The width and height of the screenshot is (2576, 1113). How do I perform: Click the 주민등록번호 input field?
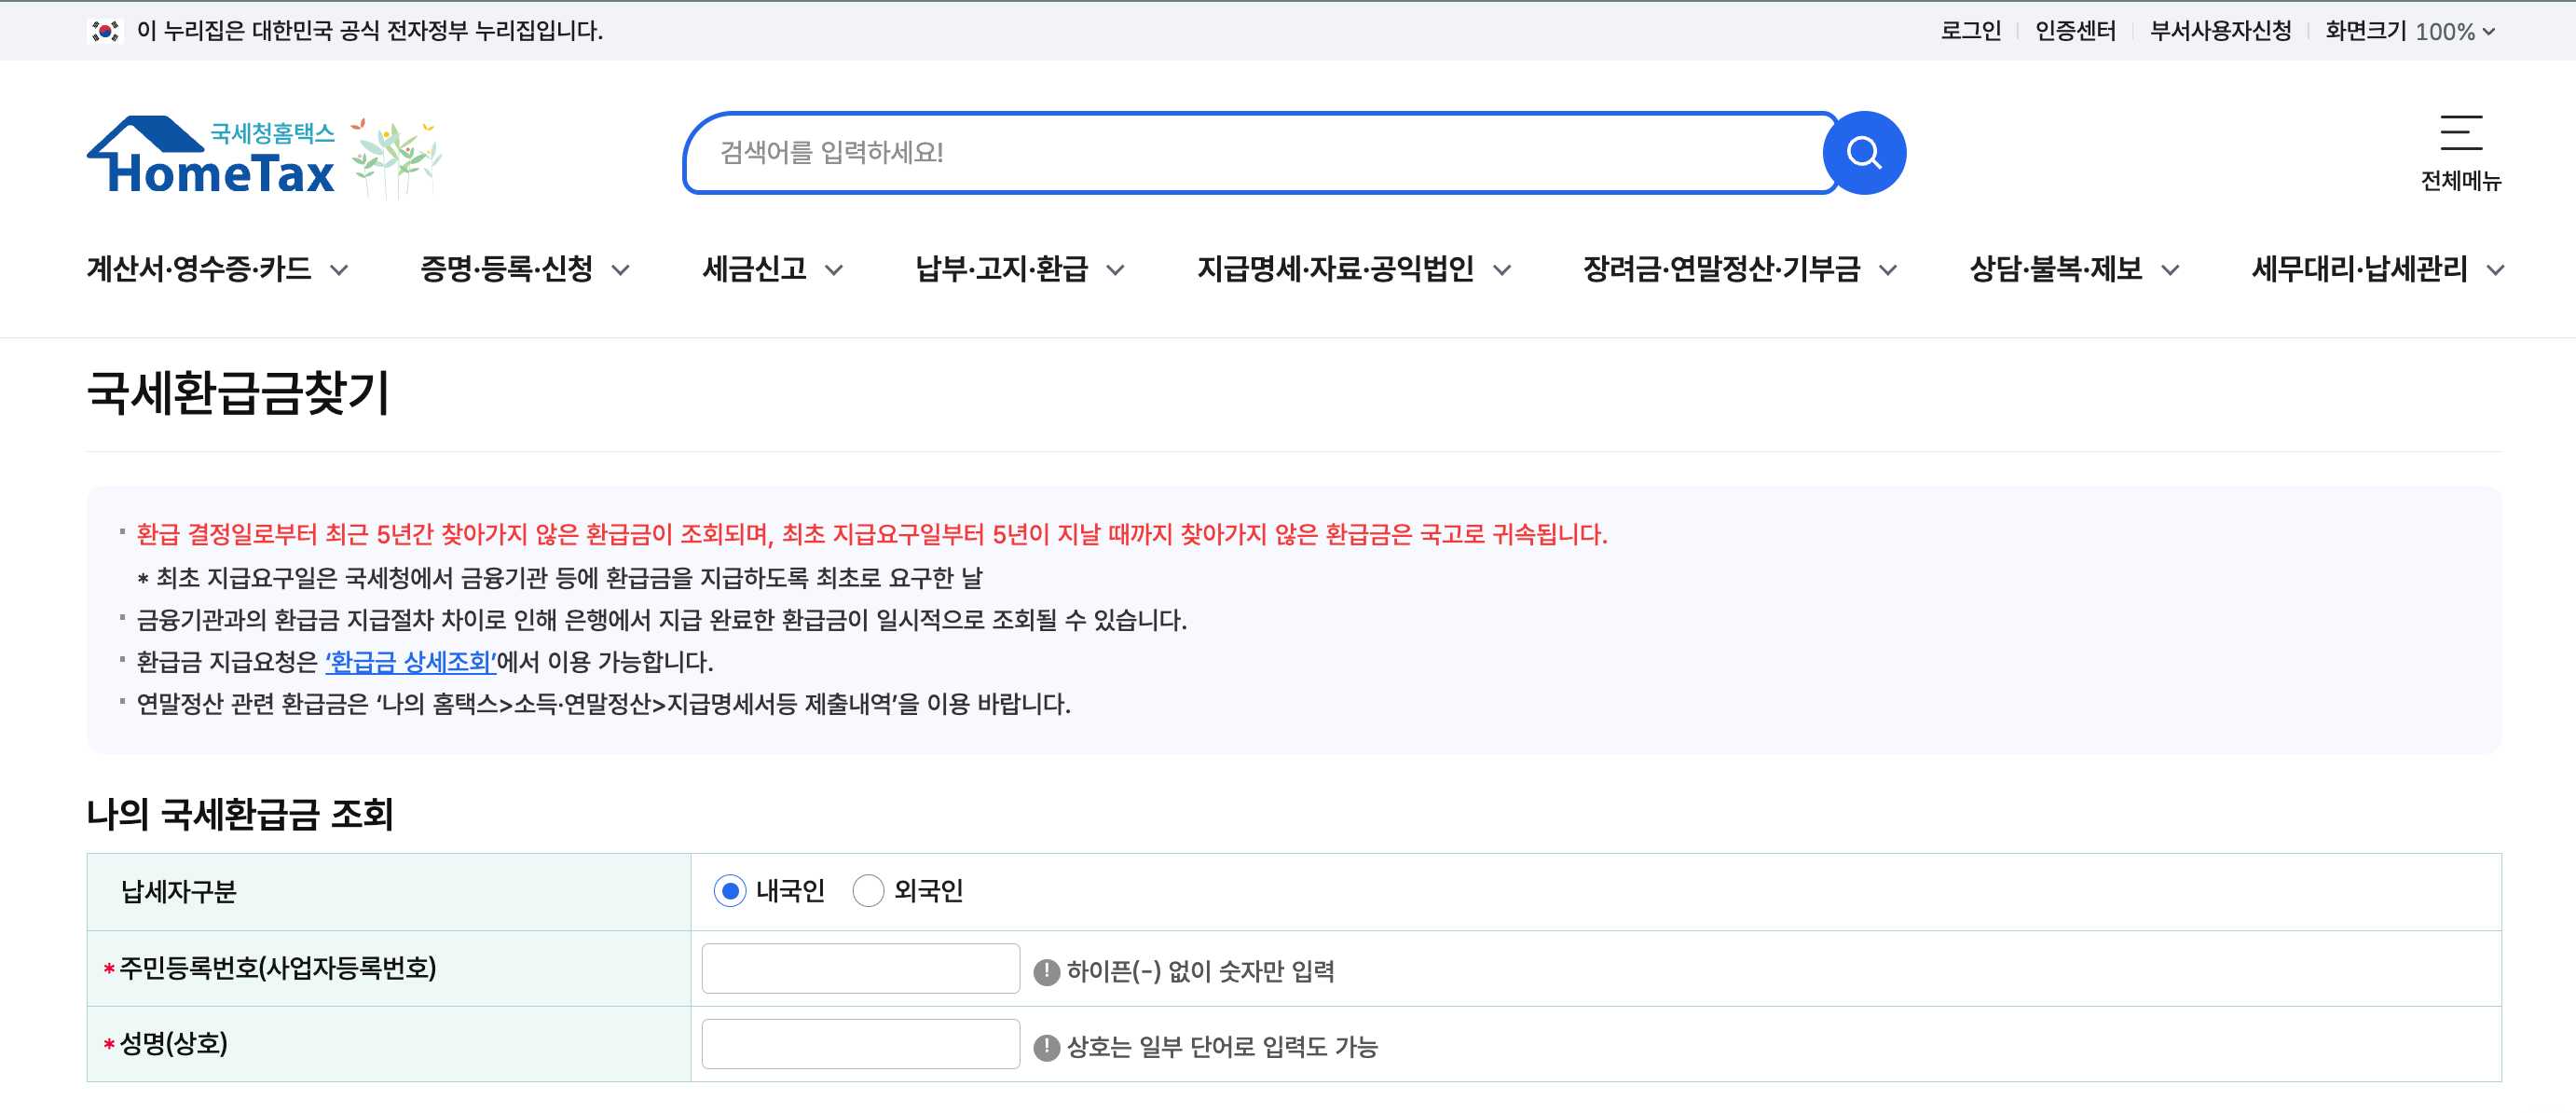860,969
